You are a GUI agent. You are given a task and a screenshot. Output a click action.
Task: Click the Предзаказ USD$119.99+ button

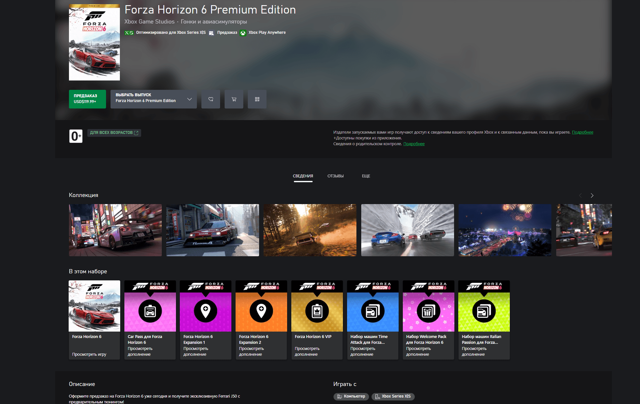[x=87, y=99]
